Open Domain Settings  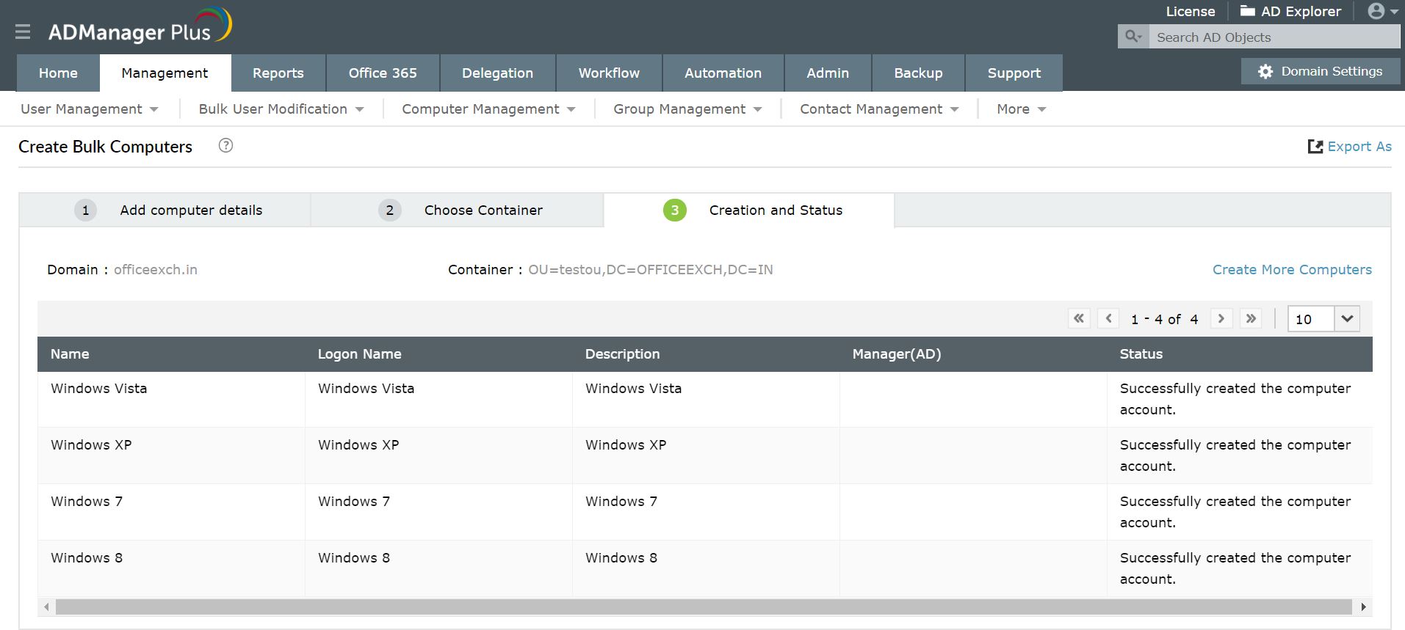(x=1320, y=72)
